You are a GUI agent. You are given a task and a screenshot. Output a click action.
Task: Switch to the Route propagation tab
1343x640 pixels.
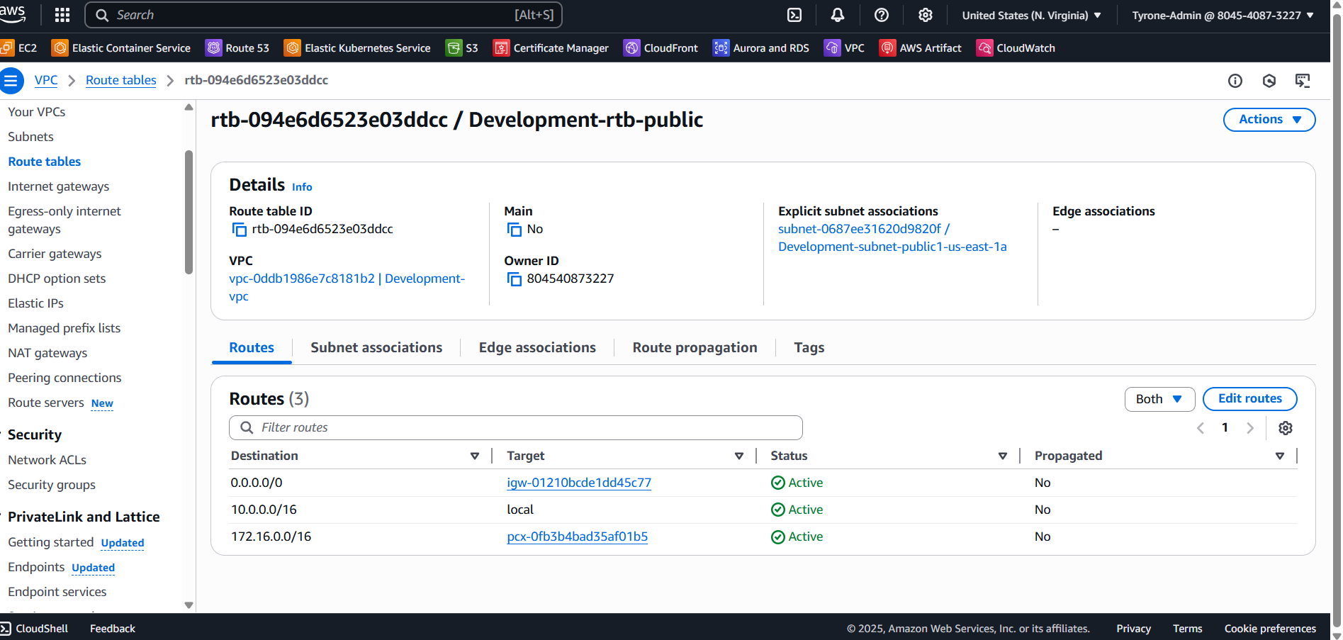[695, 348]
